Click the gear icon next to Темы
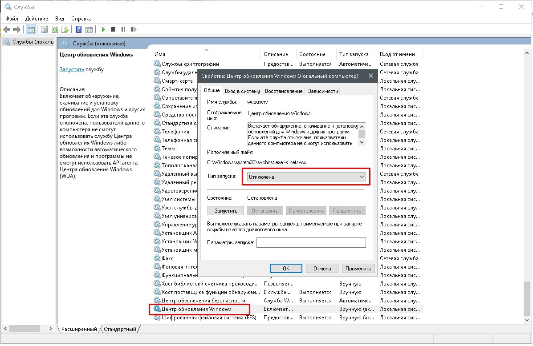Screen dimensions: 533x346 157,148
